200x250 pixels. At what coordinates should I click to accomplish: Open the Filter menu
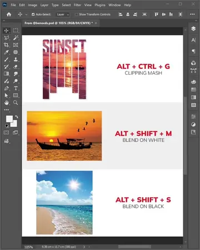(77, 5)
